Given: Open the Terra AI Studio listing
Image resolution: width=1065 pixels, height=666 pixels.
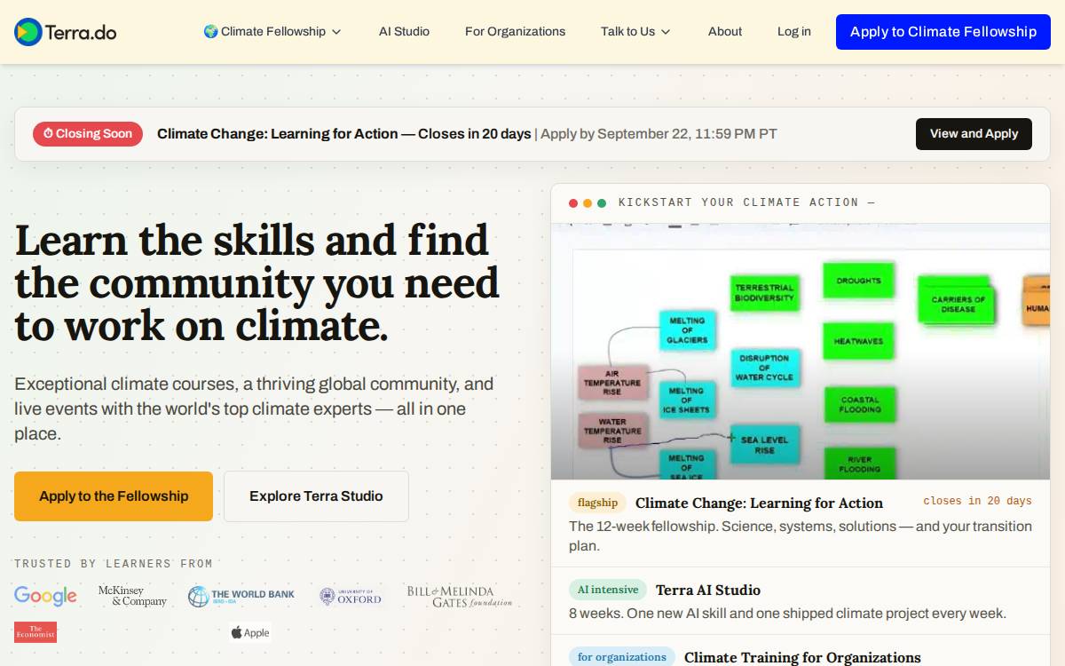Looking at the screenshot, I should pyautogui.click(x=708, y=590).
